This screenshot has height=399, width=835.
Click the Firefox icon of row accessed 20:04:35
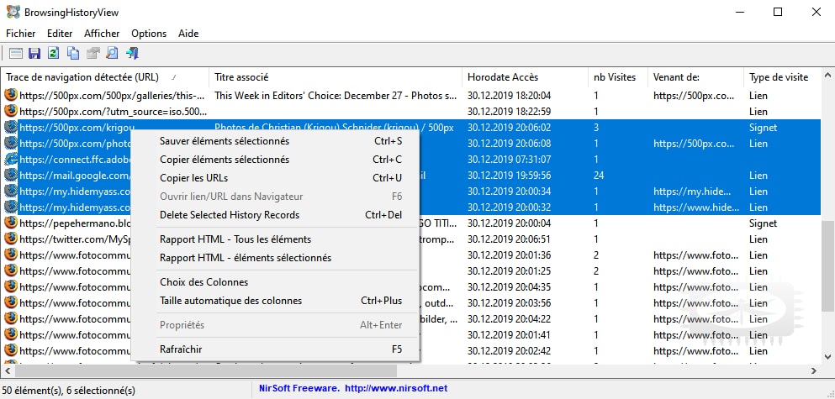[x=11, y=286]
